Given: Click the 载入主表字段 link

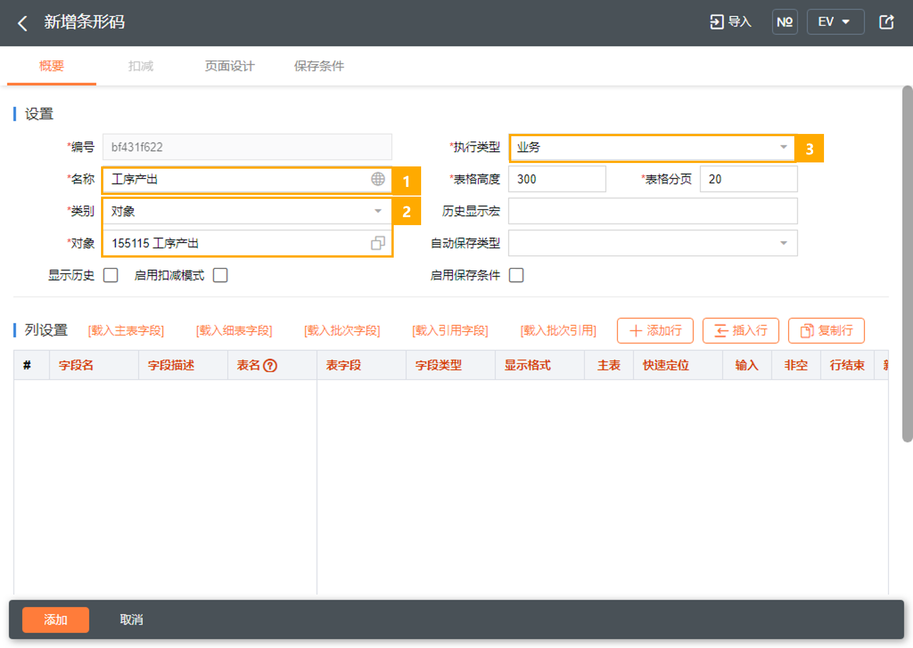Looking at the screenshot, I should 126,331.
